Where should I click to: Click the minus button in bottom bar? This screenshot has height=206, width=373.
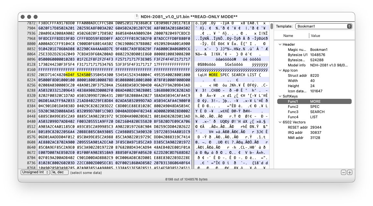tap(344, 172)
